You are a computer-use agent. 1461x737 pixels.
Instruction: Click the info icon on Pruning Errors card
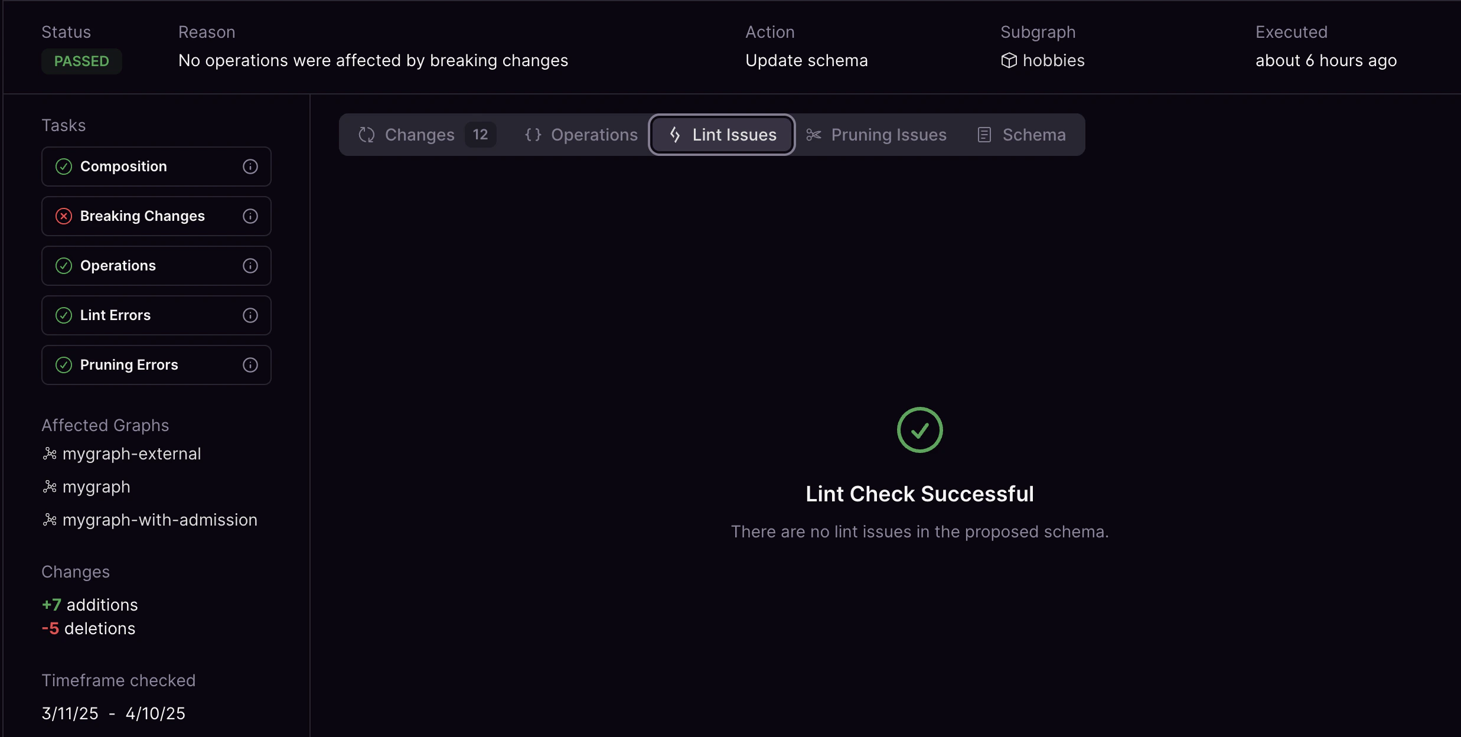coord(250,365)
